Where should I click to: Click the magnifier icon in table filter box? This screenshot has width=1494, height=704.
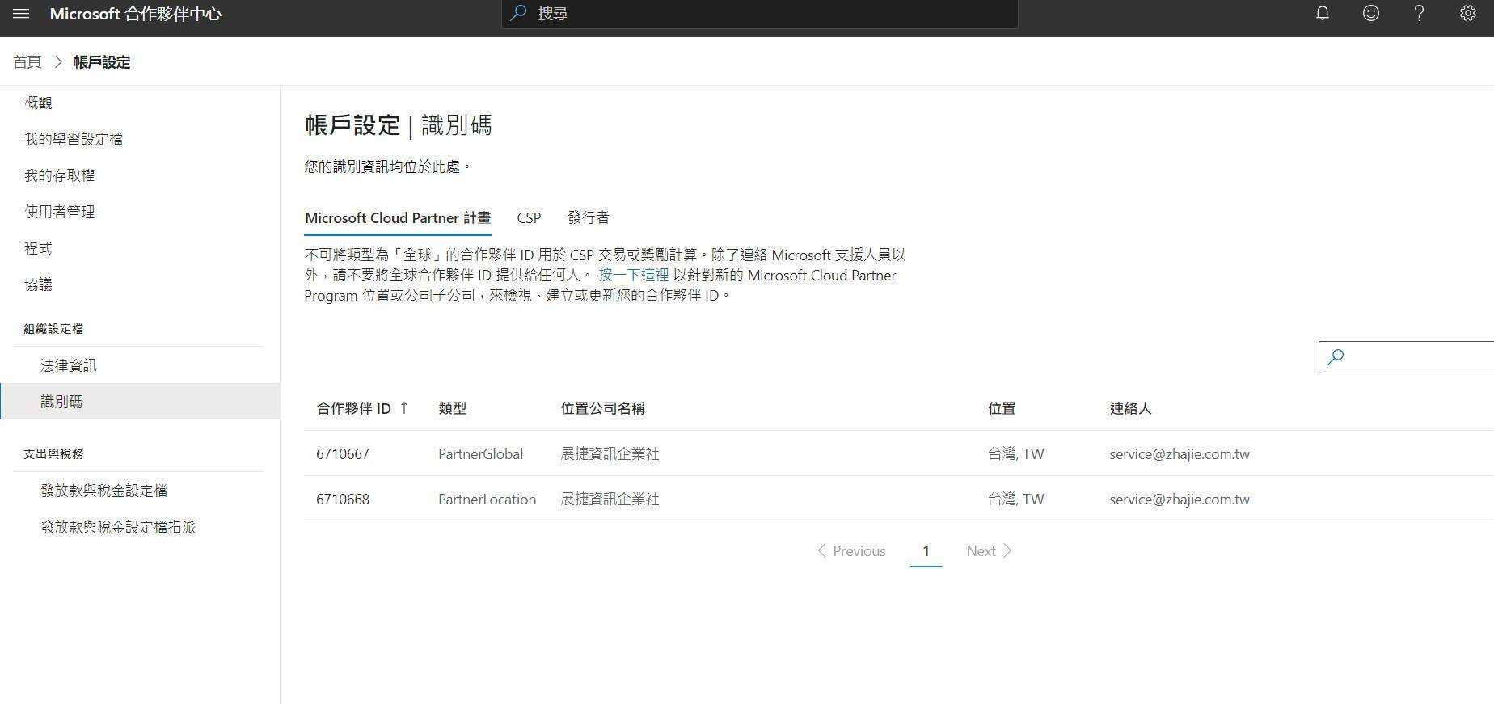(x=1336, y=356)
